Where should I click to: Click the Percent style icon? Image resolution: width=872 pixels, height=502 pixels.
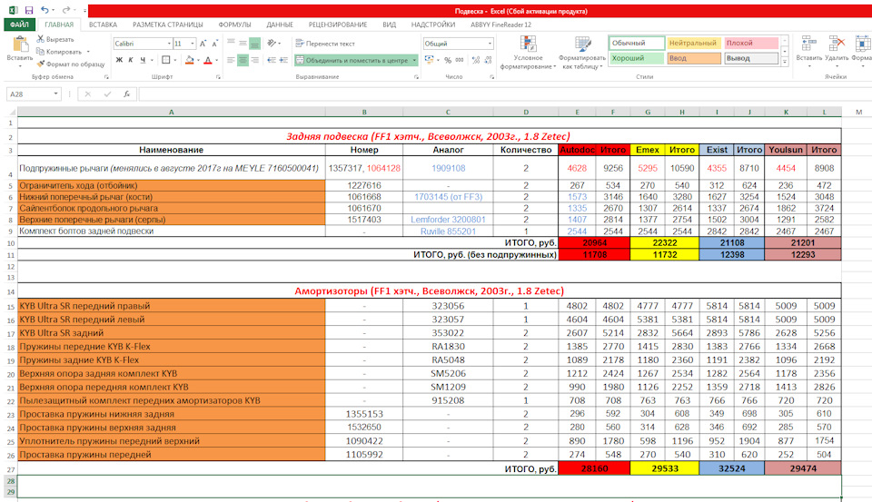(448, 60)
